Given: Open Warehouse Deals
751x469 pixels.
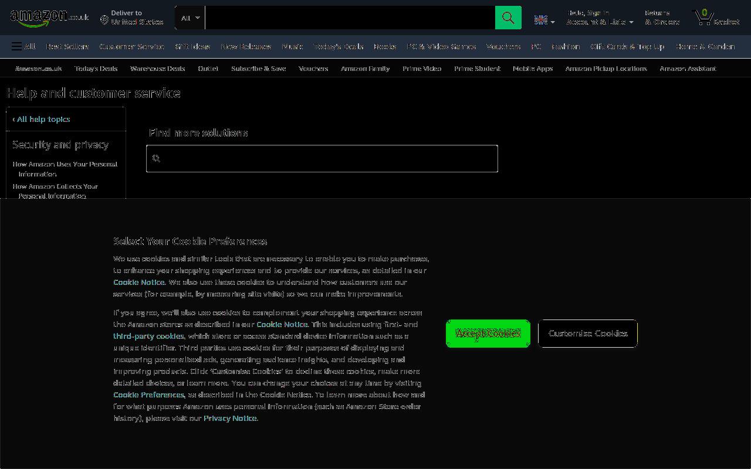Looking at the screenshot, I should click(158, 69).
